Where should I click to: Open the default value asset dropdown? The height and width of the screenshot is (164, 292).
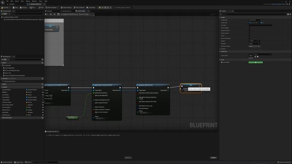click(263, 54)
